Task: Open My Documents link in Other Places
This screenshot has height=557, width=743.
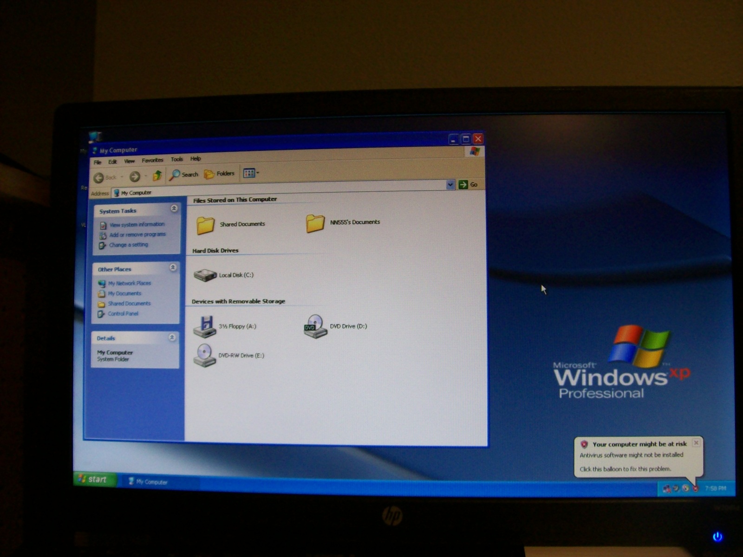Action: (124, 293)
